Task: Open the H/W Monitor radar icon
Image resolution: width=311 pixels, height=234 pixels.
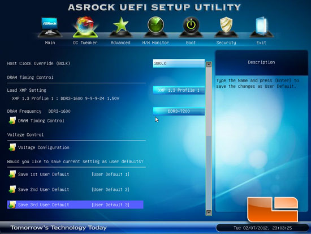Action: pos(155,27)
